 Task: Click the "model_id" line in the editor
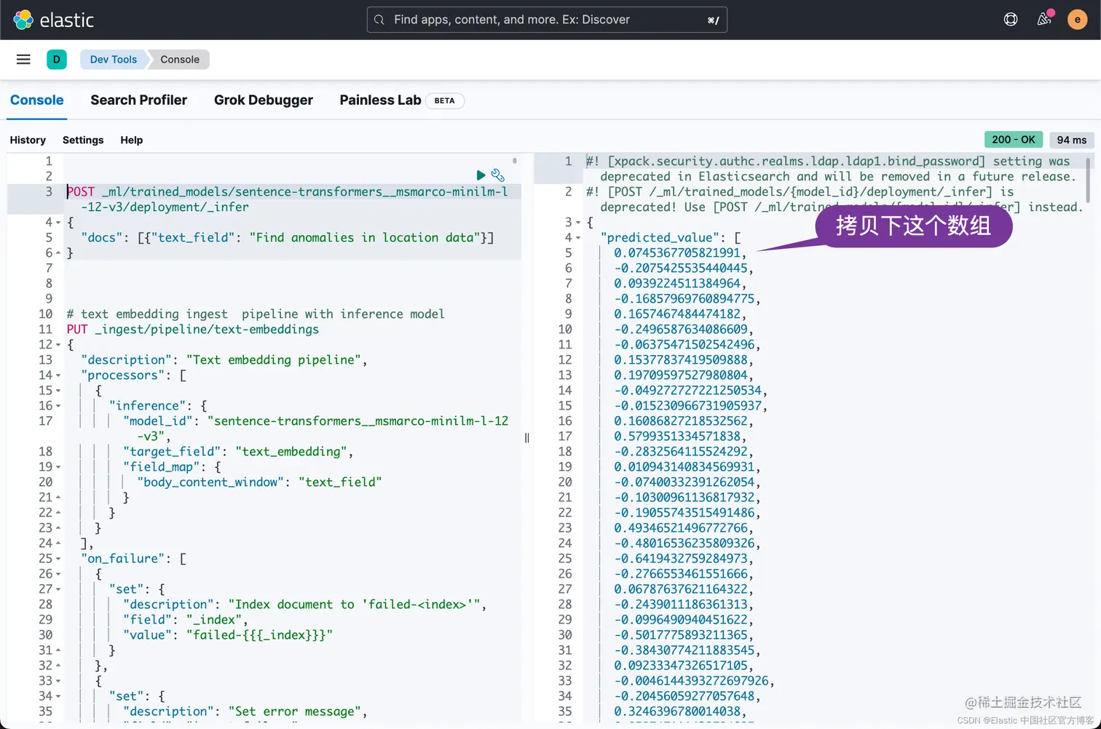tap(316, 429)
